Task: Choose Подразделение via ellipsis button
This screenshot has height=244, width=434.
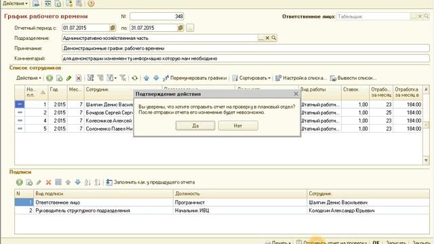Action: [x=260, y=38]
